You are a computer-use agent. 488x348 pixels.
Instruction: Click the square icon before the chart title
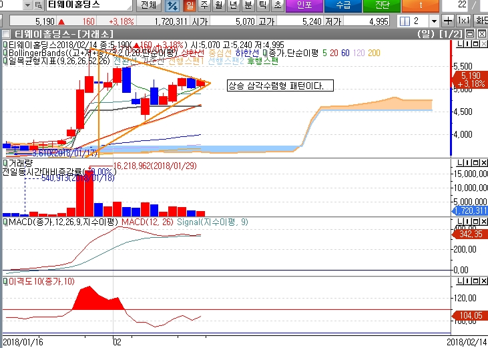[x=5, y=33]
